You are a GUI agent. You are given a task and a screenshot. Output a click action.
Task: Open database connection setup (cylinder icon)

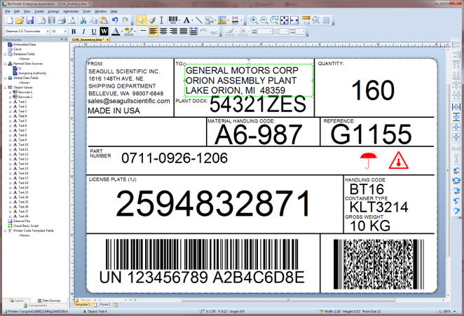[51, 20]
